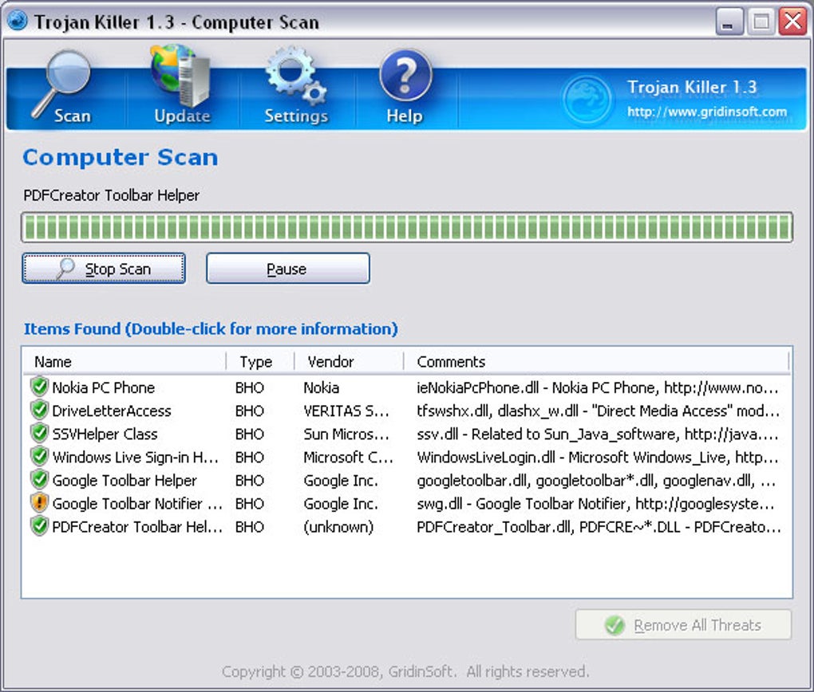Click the shield icon beside Windows Live Sign-in
The image size is (814, 692).
39,457
